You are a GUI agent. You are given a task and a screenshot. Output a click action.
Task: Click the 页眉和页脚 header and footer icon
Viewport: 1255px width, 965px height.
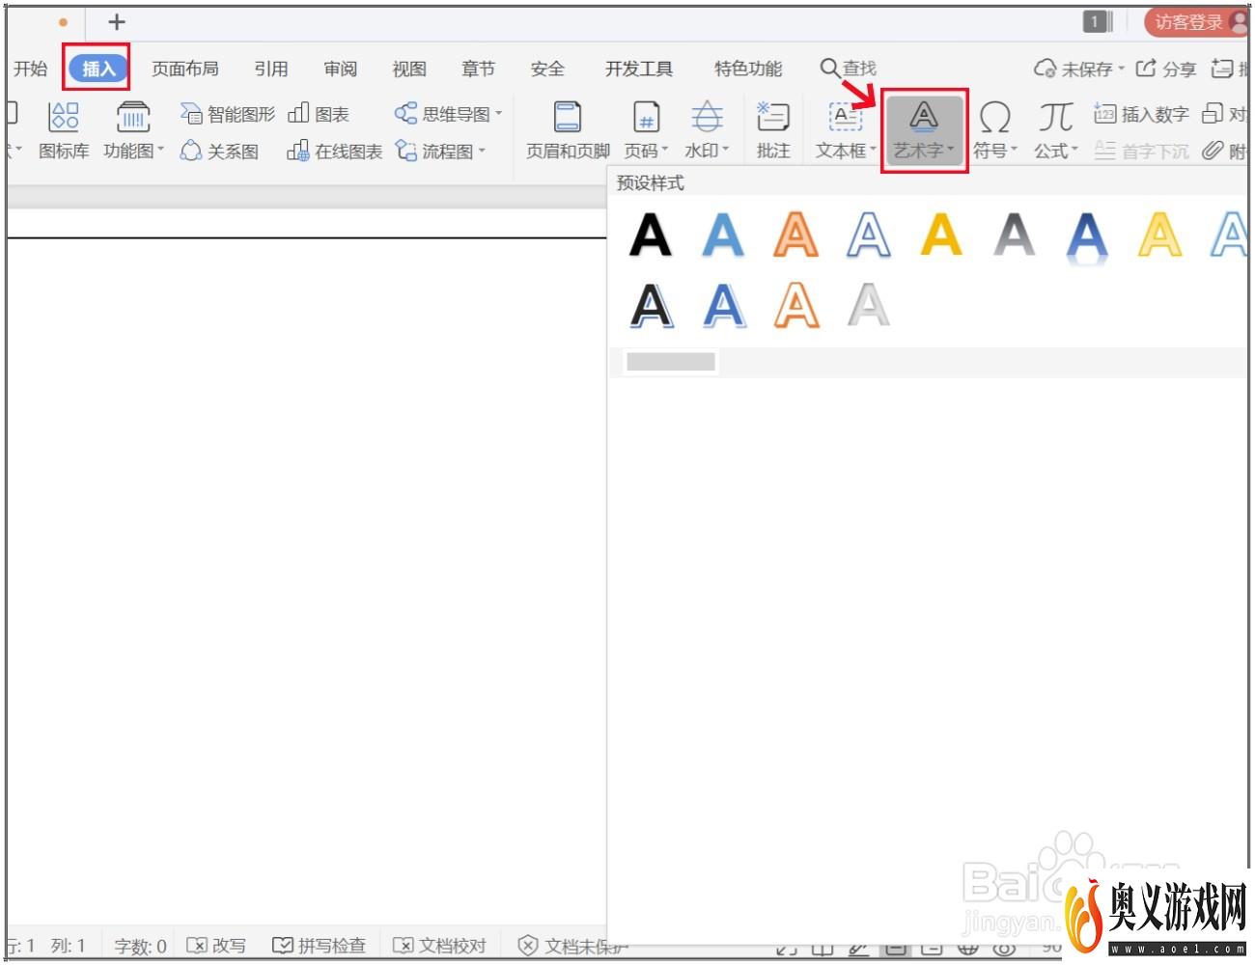[x=568, y=118]
